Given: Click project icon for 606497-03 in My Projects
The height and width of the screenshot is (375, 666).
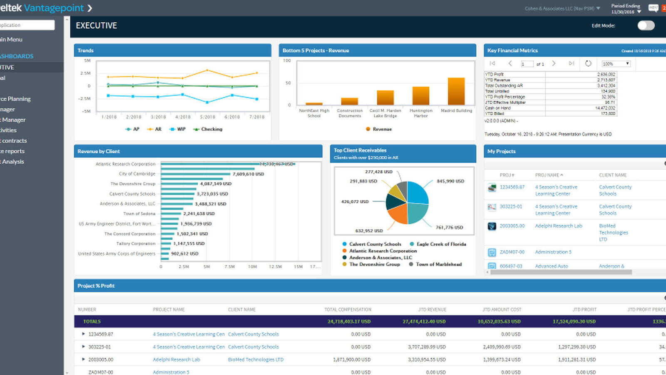Looking at the screenshot, I should (492, 266).
